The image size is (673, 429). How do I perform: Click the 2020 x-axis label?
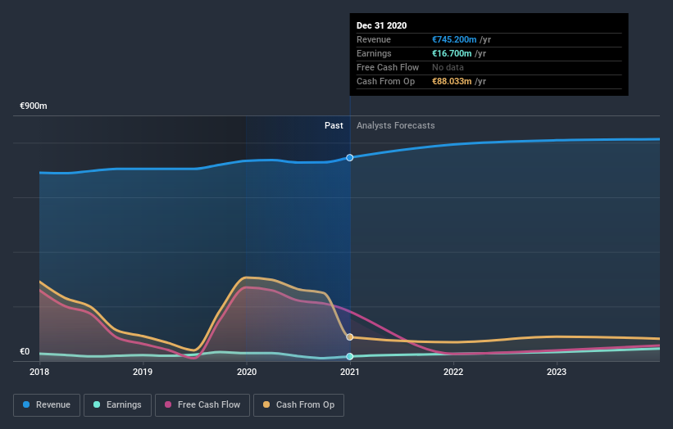click(x=247, y=372)
